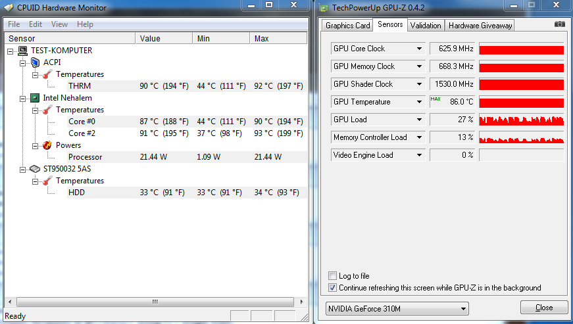Open the GPU Load sensor dropdown

tap(419, 120)
